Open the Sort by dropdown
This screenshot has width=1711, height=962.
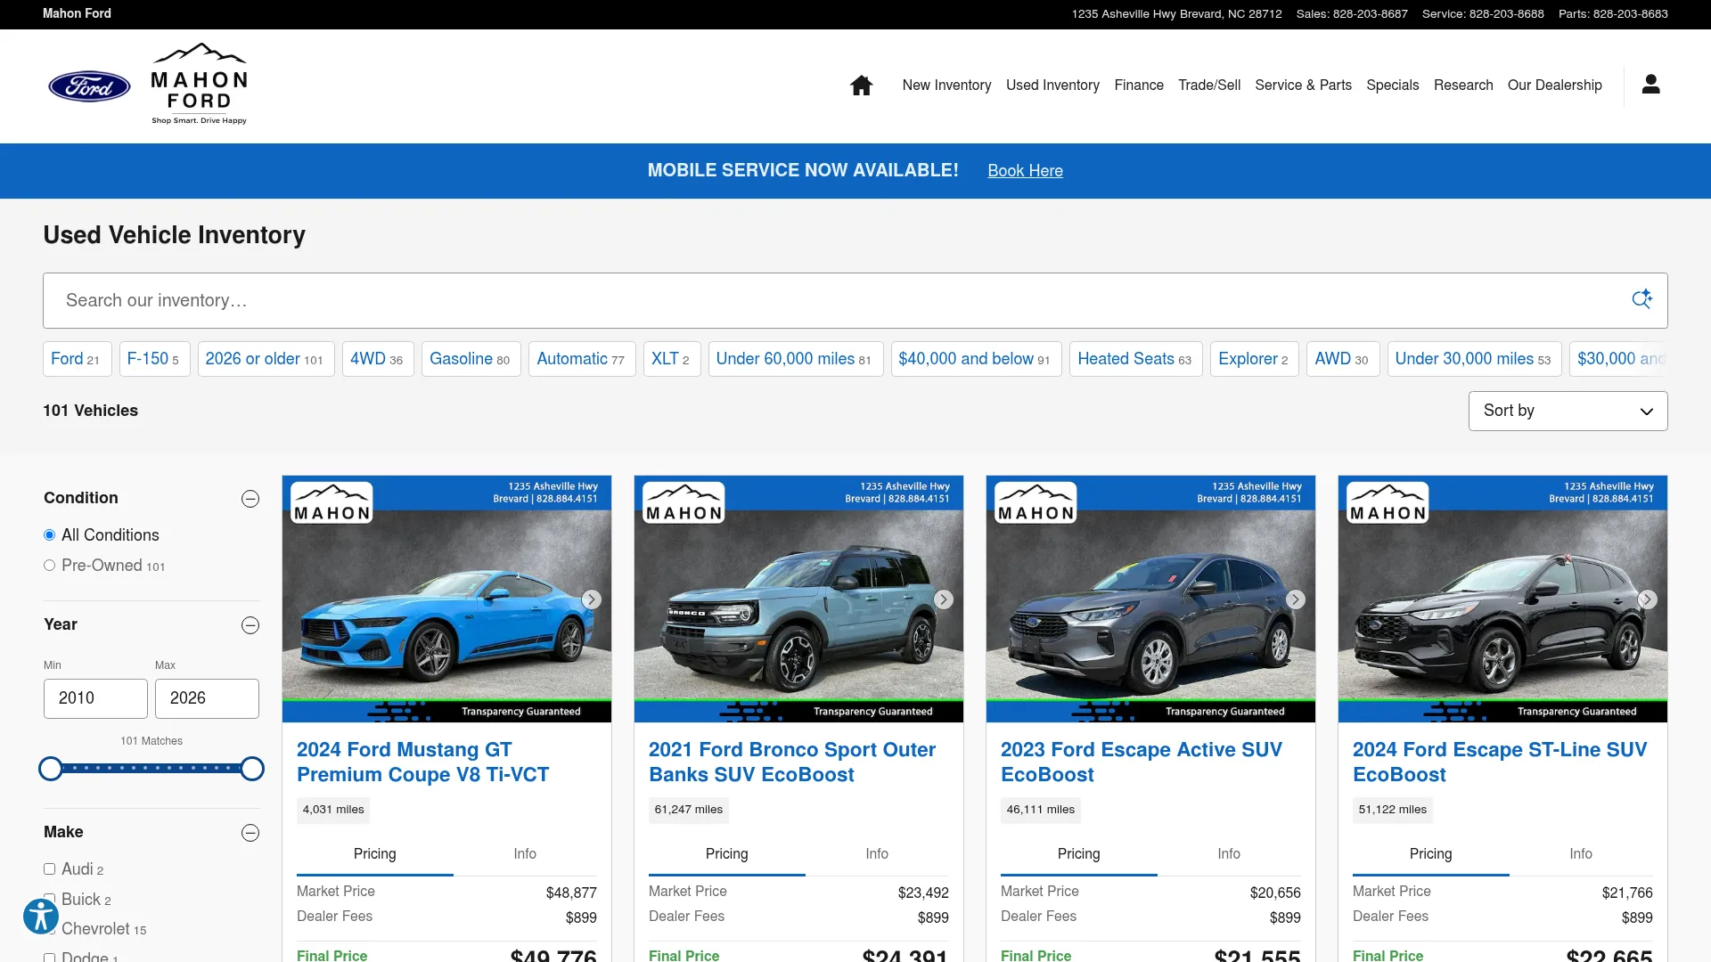[x=1568, y=411]
